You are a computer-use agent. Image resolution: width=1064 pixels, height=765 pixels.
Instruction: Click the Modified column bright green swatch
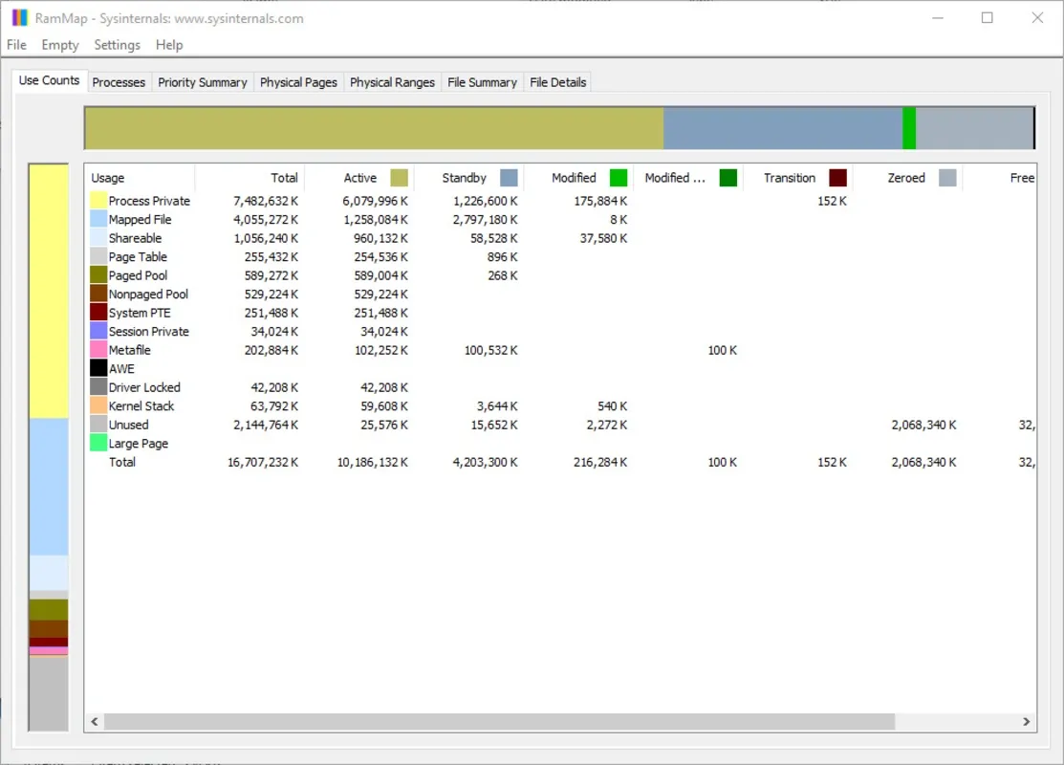coord(619,178)
